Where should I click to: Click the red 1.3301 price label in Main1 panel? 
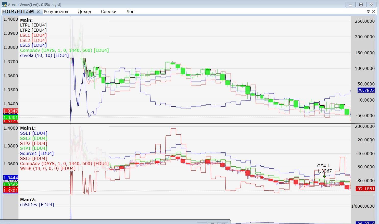11,191
